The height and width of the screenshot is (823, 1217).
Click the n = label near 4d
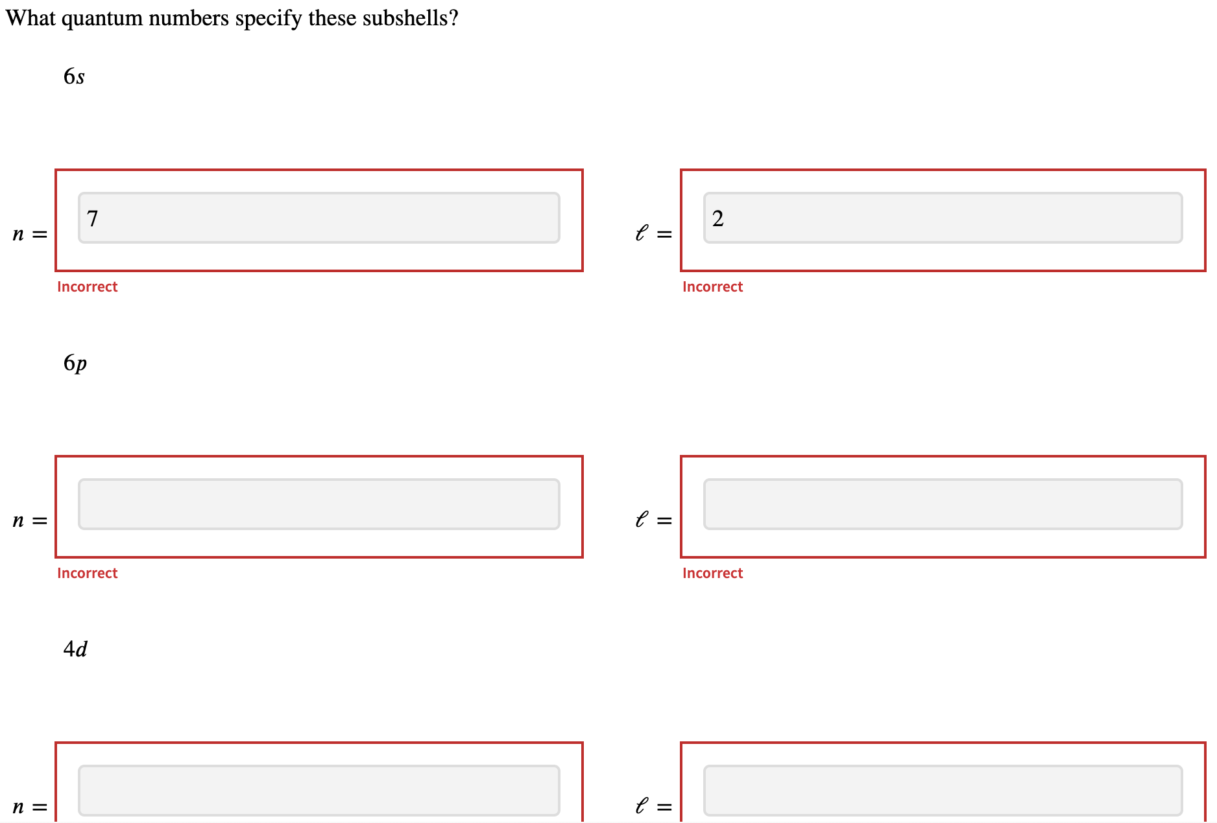point(29,806)
